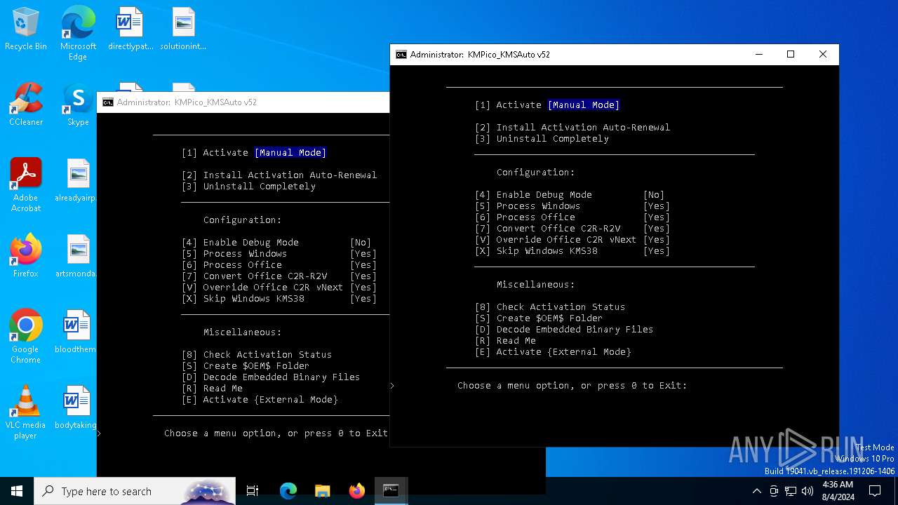Open the Adobe Acrobat desktop shortcut
This screenshot has height=505, width=898.
point(26,185)
